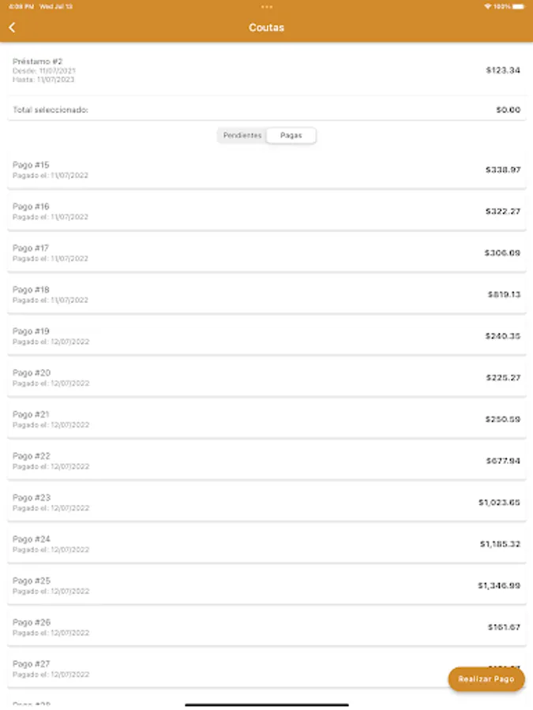
Task: Select the Pago #16 row
Action: (x=266, y=211)
